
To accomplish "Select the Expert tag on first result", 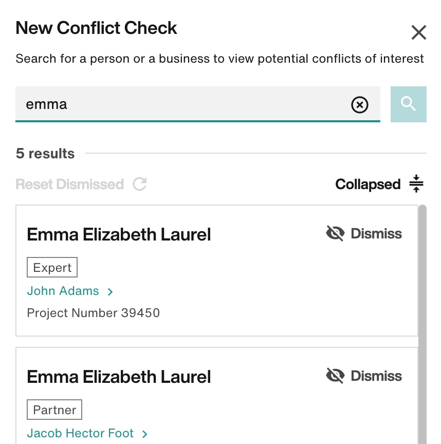I will [x=52, y=267].
